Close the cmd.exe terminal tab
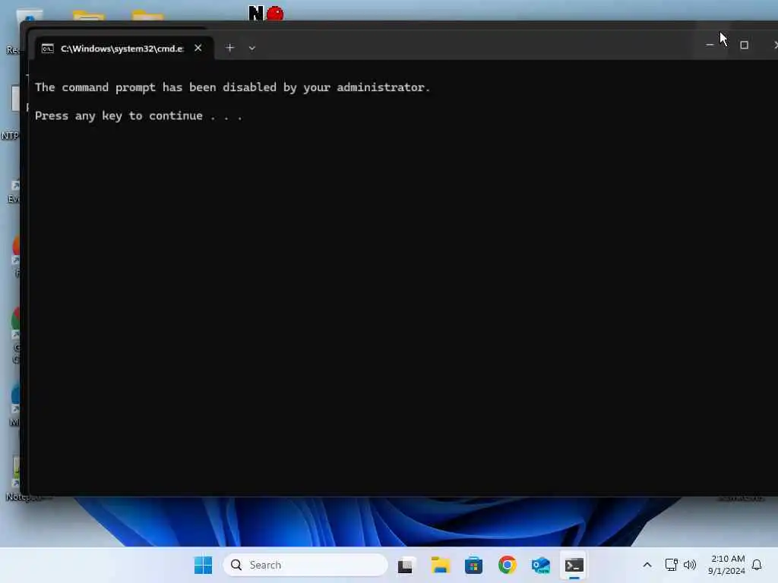The width and height of the screenshot is (778, 583). pyautogui.click(x=198, y=48)
